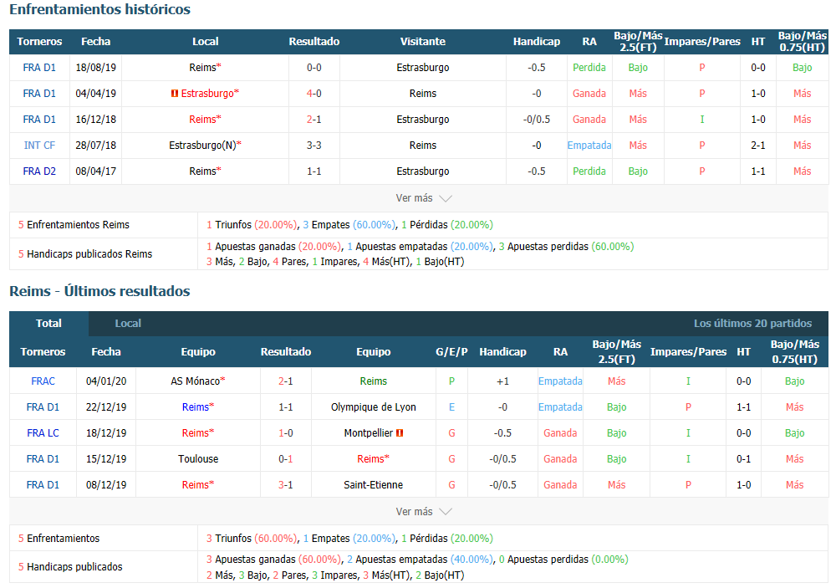This screenshot has width=836, height=588.
Task: Click the G/E/P column header
Action: [x=451, y=351]
